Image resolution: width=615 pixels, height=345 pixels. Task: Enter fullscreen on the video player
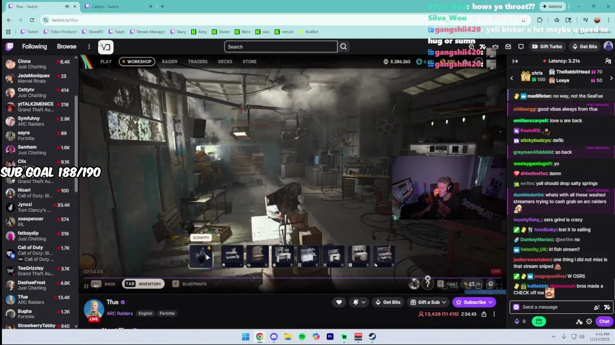(499, 286)
